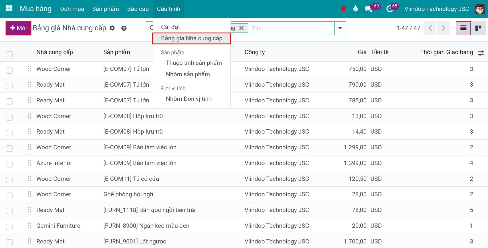The width and height of the screenshot is (488, 248).
Task: Sort by Nhà cung cấp column header
Action: (x=55, y=52)
